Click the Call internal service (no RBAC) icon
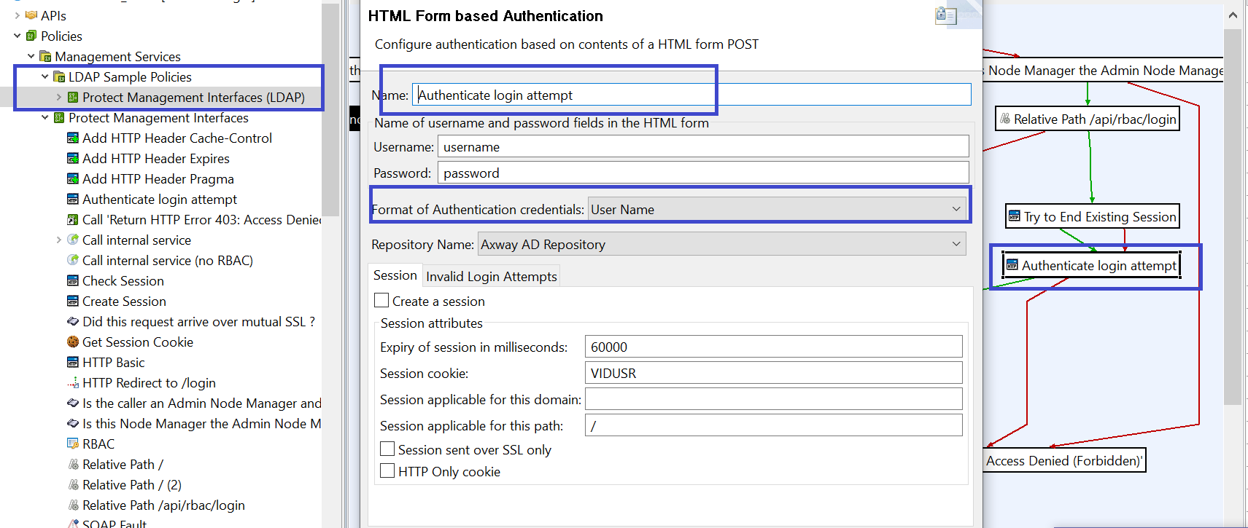1248x528 pixels. [x=73, y=260]
